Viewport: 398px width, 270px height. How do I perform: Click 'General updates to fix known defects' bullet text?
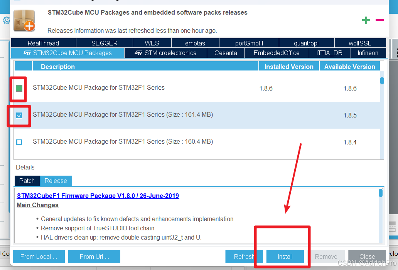138,219
